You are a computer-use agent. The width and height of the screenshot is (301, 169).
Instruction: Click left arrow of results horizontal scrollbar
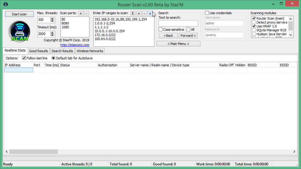(x=7, y=152)
